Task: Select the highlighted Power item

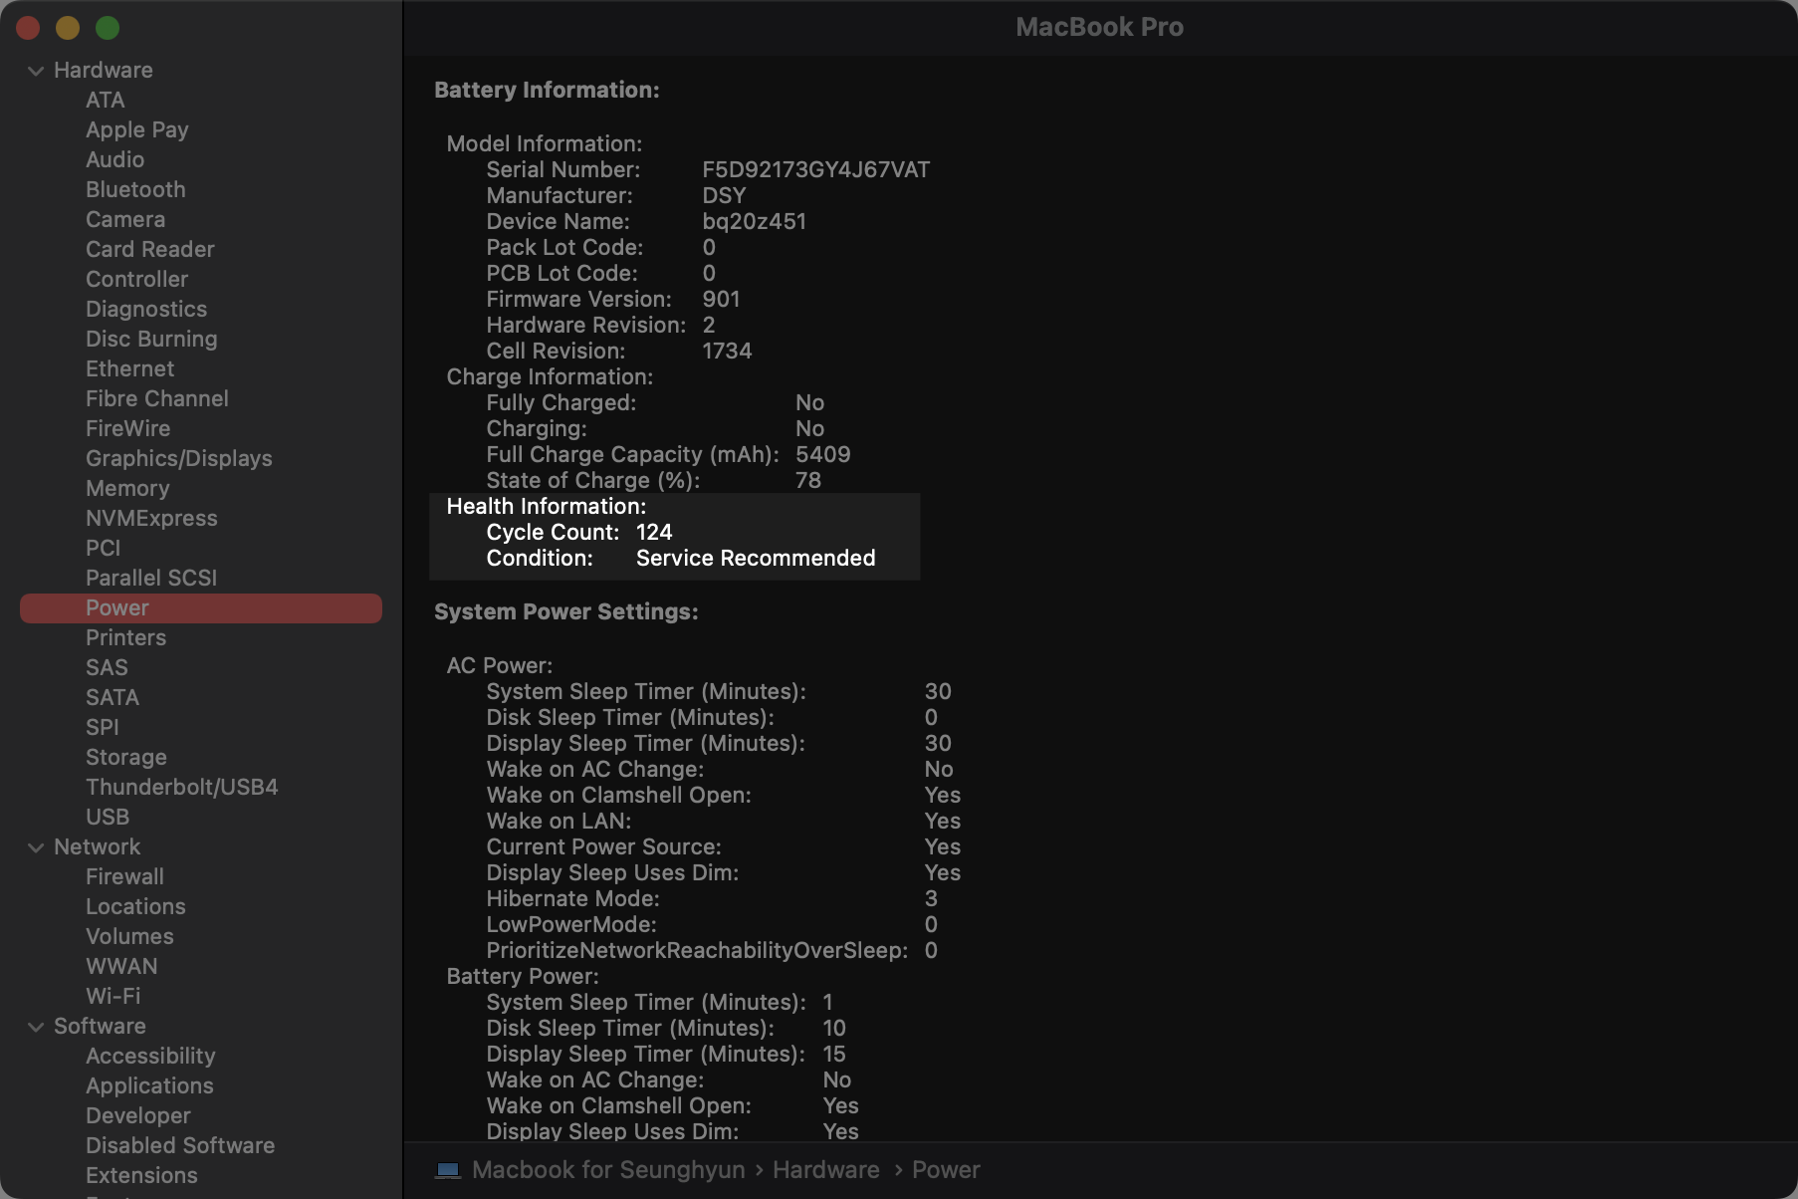Action: tap(201, 608)
